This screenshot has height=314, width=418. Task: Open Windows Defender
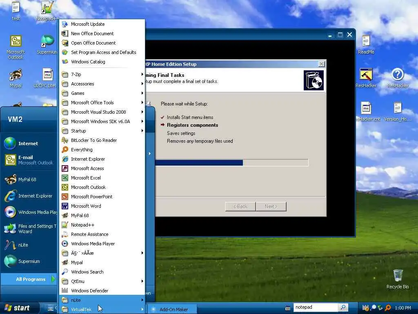(102, 291)
